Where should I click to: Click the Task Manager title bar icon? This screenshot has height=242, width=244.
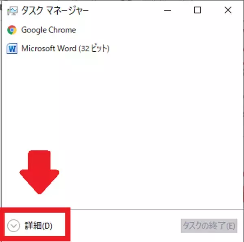click(12, 11)
